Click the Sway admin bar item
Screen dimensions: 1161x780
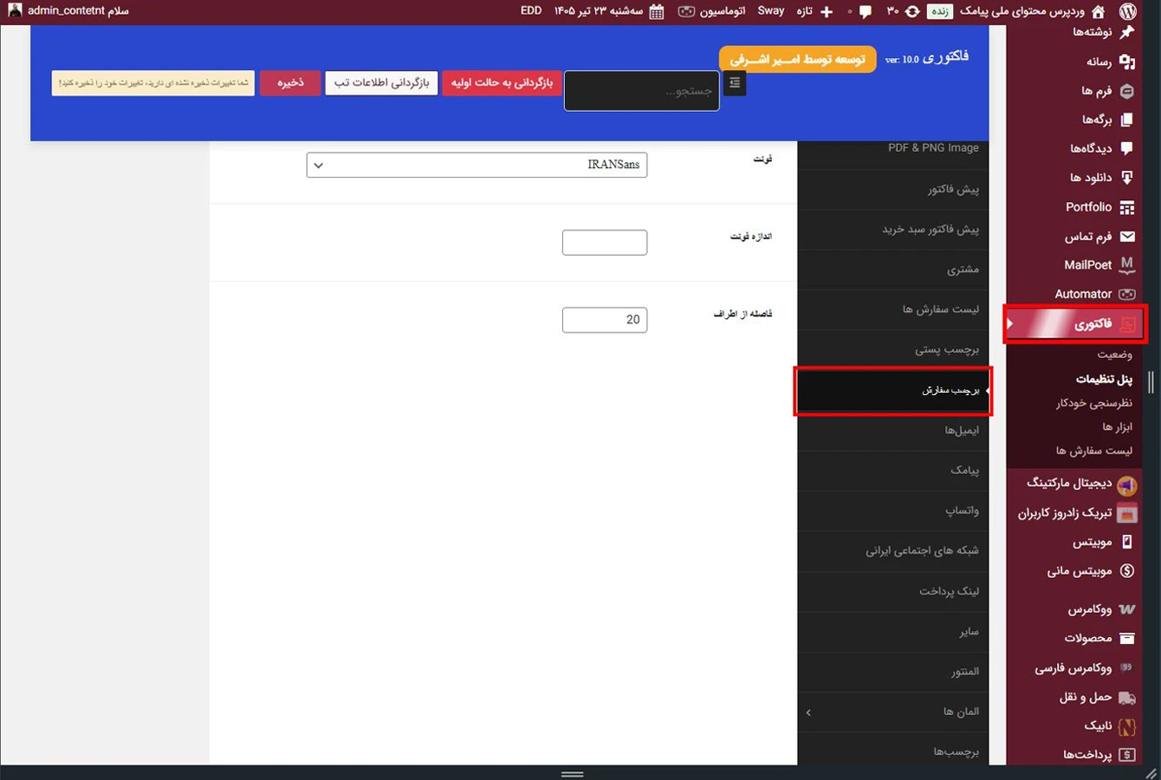(x=770, y=11)
